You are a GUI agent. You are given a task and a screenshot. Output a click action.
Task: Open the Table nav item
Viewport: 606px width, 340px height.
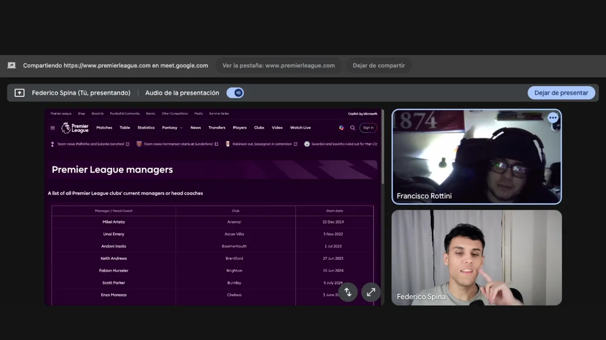tap(125, 127)
